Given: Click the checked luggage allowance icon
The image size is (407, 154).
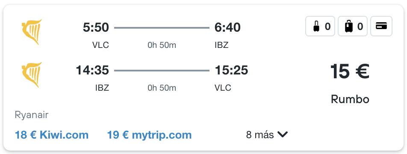Looking at the screenshot, I should point(352,26).
